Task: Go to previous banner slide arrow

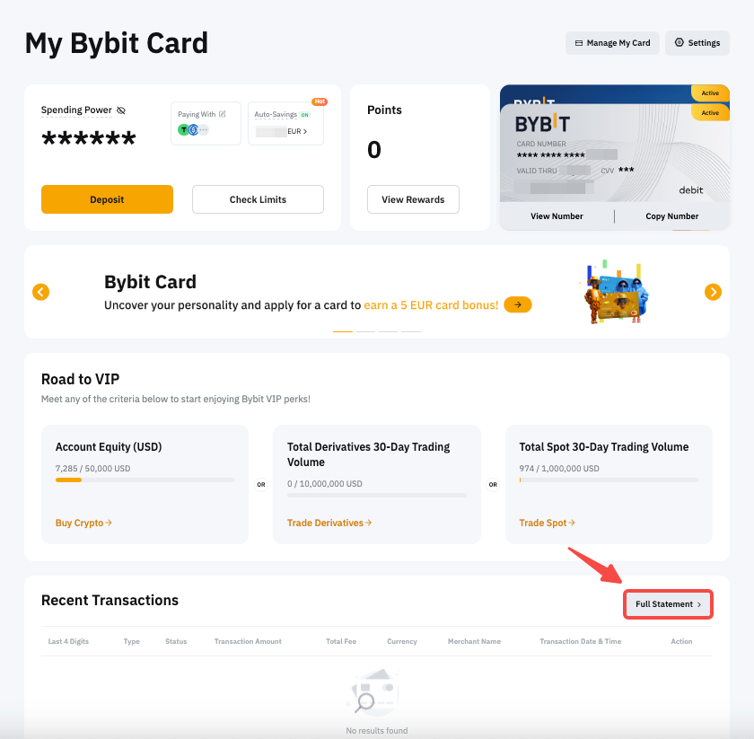Action: 41,292
